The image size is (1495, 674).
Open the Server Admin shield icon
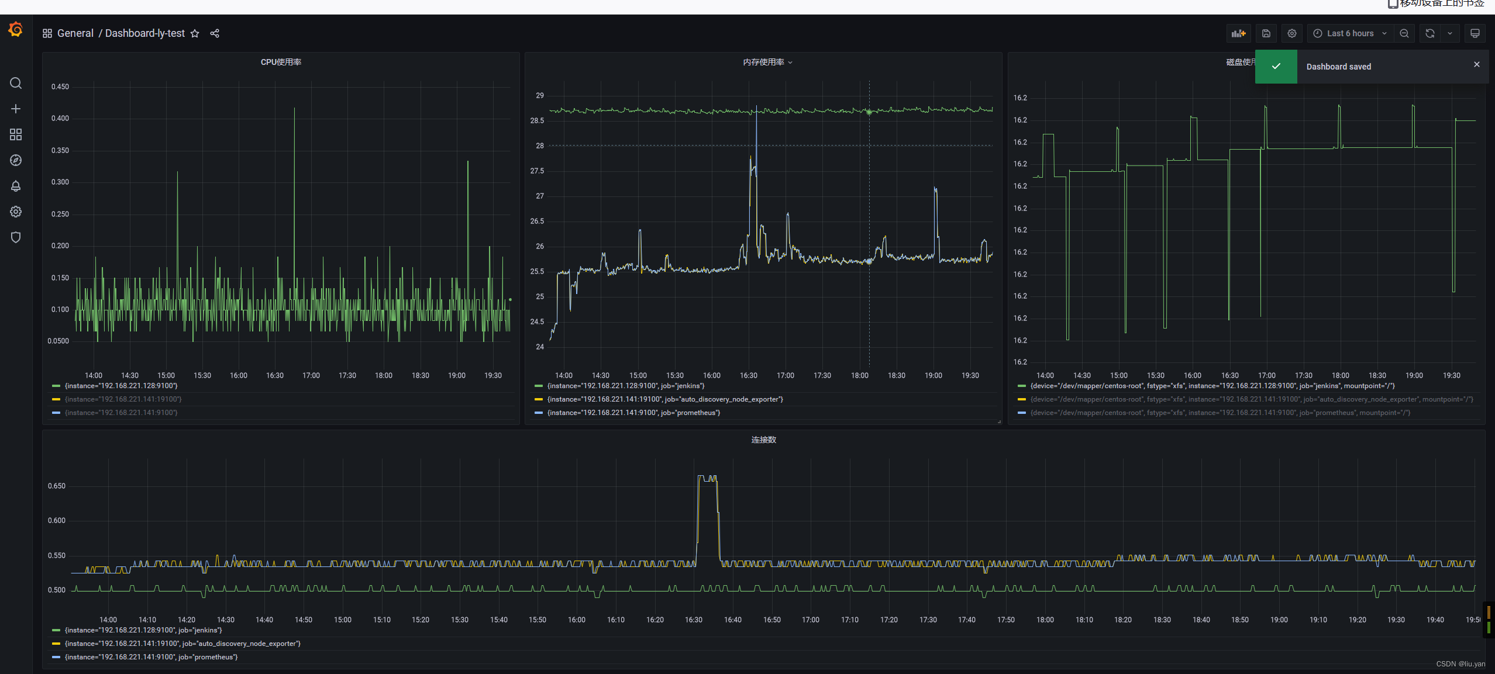(x=16, y=237)
